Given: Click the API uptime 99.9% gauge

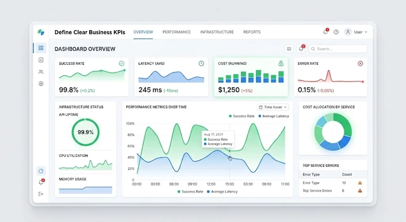Looking at the screenshot, I should tap(86, 132).
